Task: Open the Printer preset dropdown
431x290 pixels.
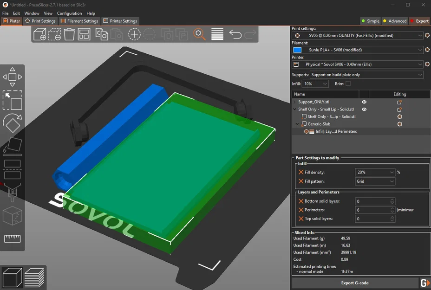Action: (357, 64)
